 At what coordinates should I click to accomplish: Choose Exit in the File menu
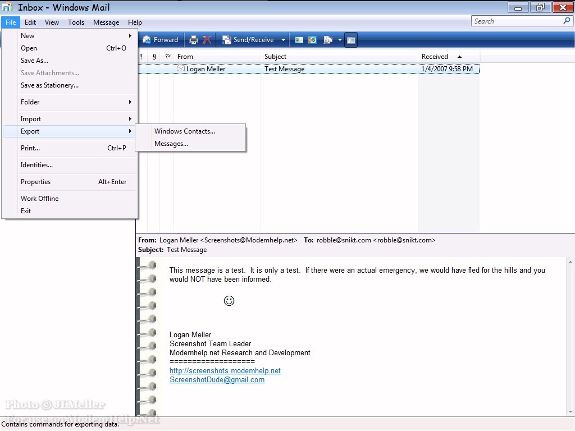(x=70, y=211)
